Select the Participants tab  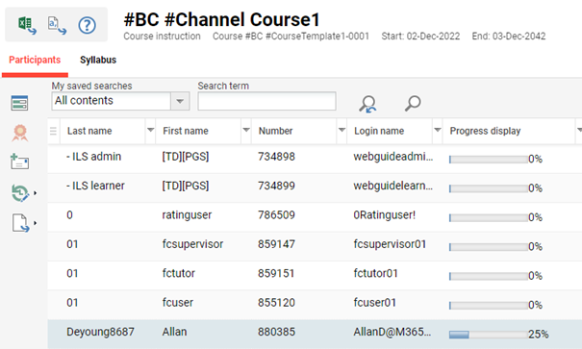coord(35,60)
